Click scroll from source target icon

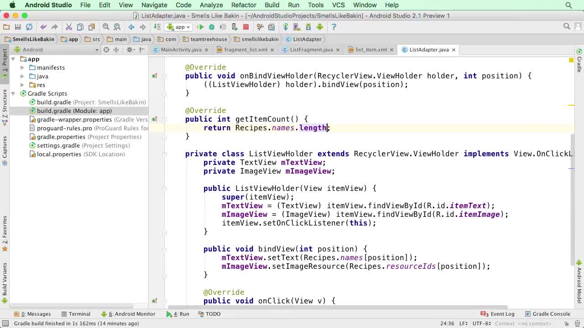pos(106,50)
